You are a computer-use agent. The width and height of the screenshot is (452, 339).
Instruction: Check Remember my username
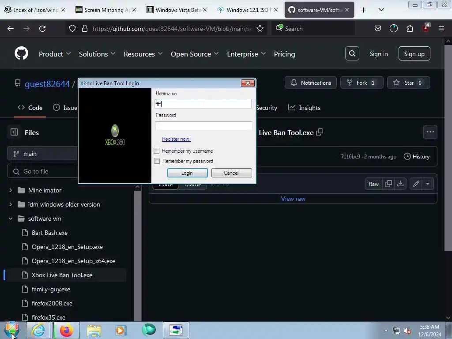(x=157, y=151)
